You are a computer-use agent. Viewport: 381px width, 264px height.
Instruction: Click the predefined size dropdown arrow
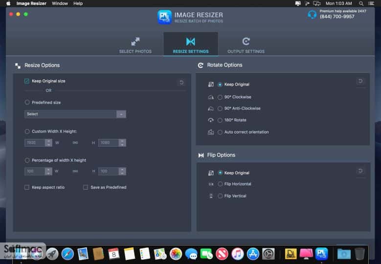[121, 114]
